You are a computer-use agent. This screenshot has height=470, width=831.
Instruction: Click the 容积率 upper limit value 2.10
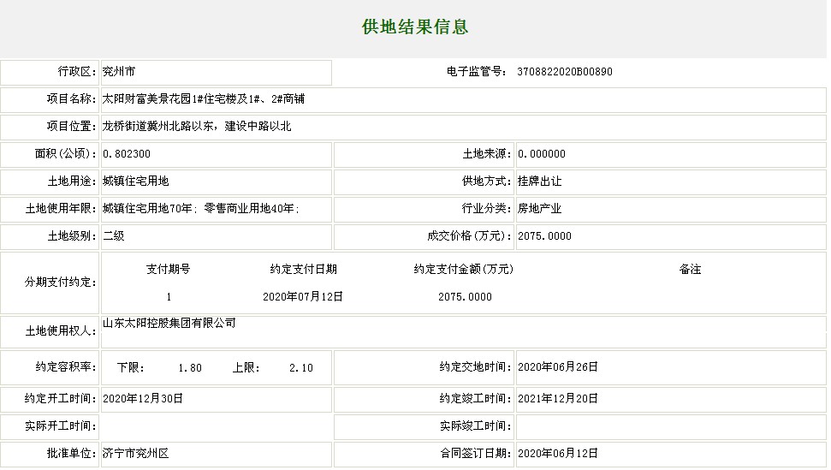(301, 368)
